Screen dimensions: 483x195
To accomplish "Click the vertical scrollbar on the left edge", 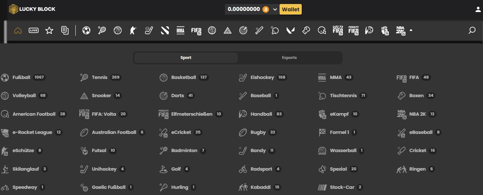I will click(5, 32).
